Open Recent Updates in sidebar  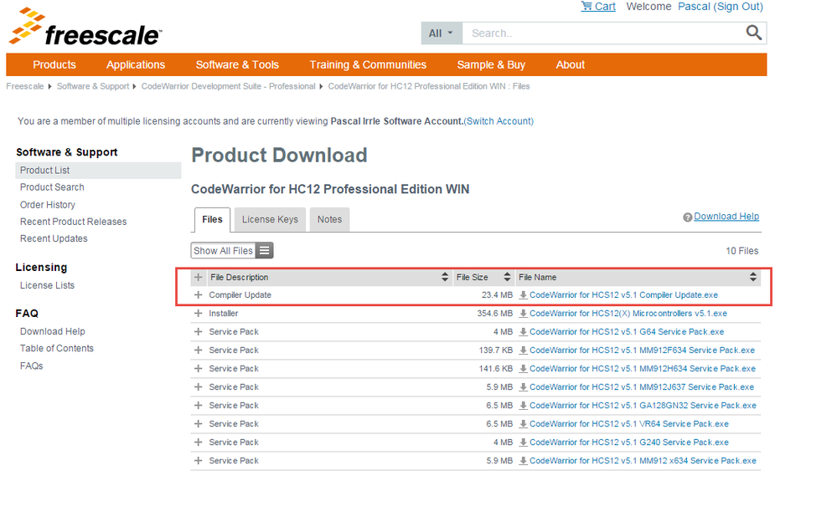coord(54,238)
